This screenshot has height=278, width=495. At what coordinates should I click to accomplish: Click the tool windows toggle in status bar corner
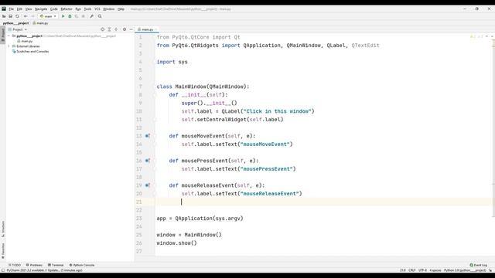coord(3,270)
